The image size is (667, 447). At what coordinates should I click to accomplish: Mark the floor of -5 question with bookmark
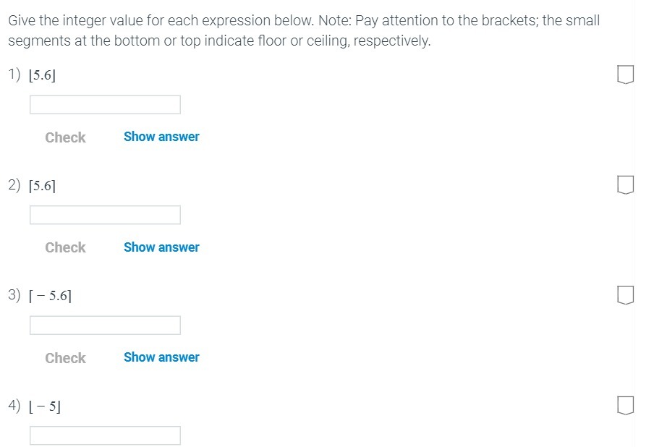click(626, 406)
